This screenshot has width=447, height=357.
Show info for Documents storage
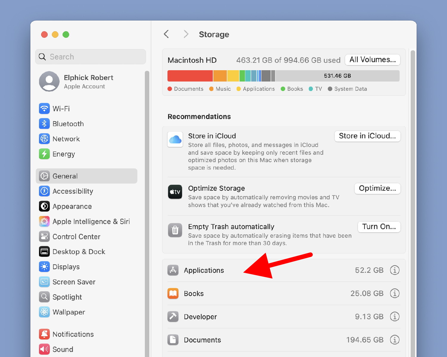395,340
